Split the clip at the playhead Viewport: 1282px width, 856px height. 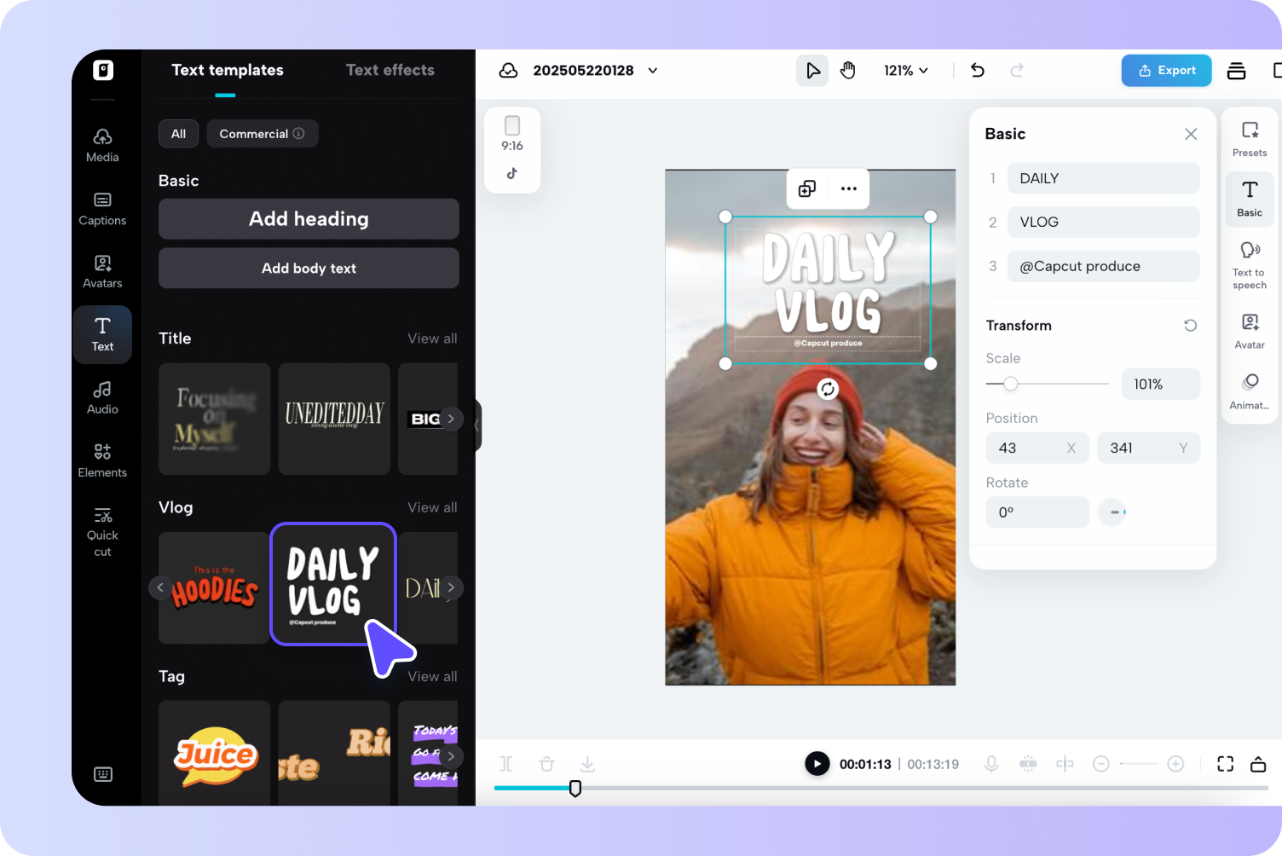(505, 763)
